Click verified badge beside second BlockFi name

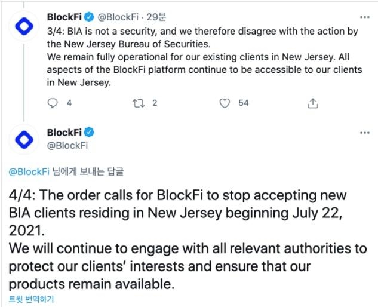click(89, 133)
